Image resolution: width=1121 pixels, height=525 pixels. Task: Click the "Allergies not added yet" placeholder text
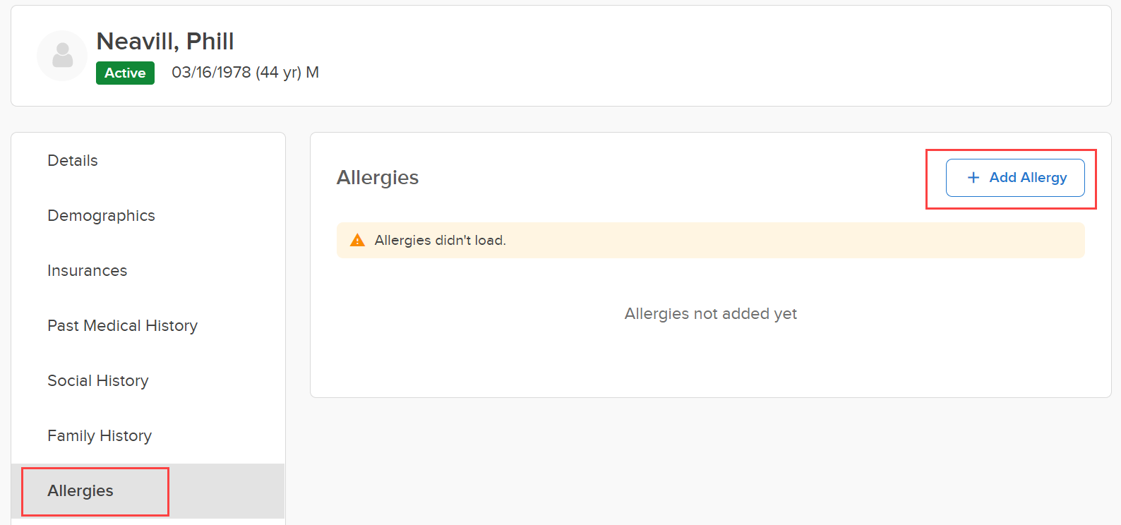[x=710, y=314]
